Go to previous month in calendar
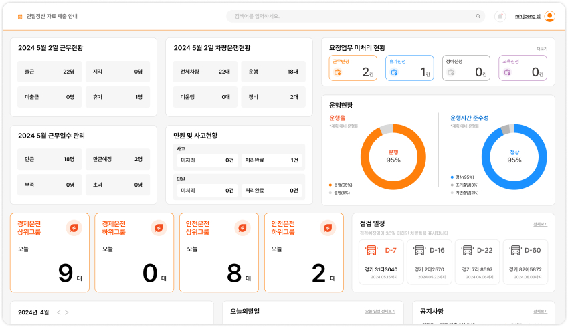The width and height of the screenshot is (568, 327). click(59, 312)
